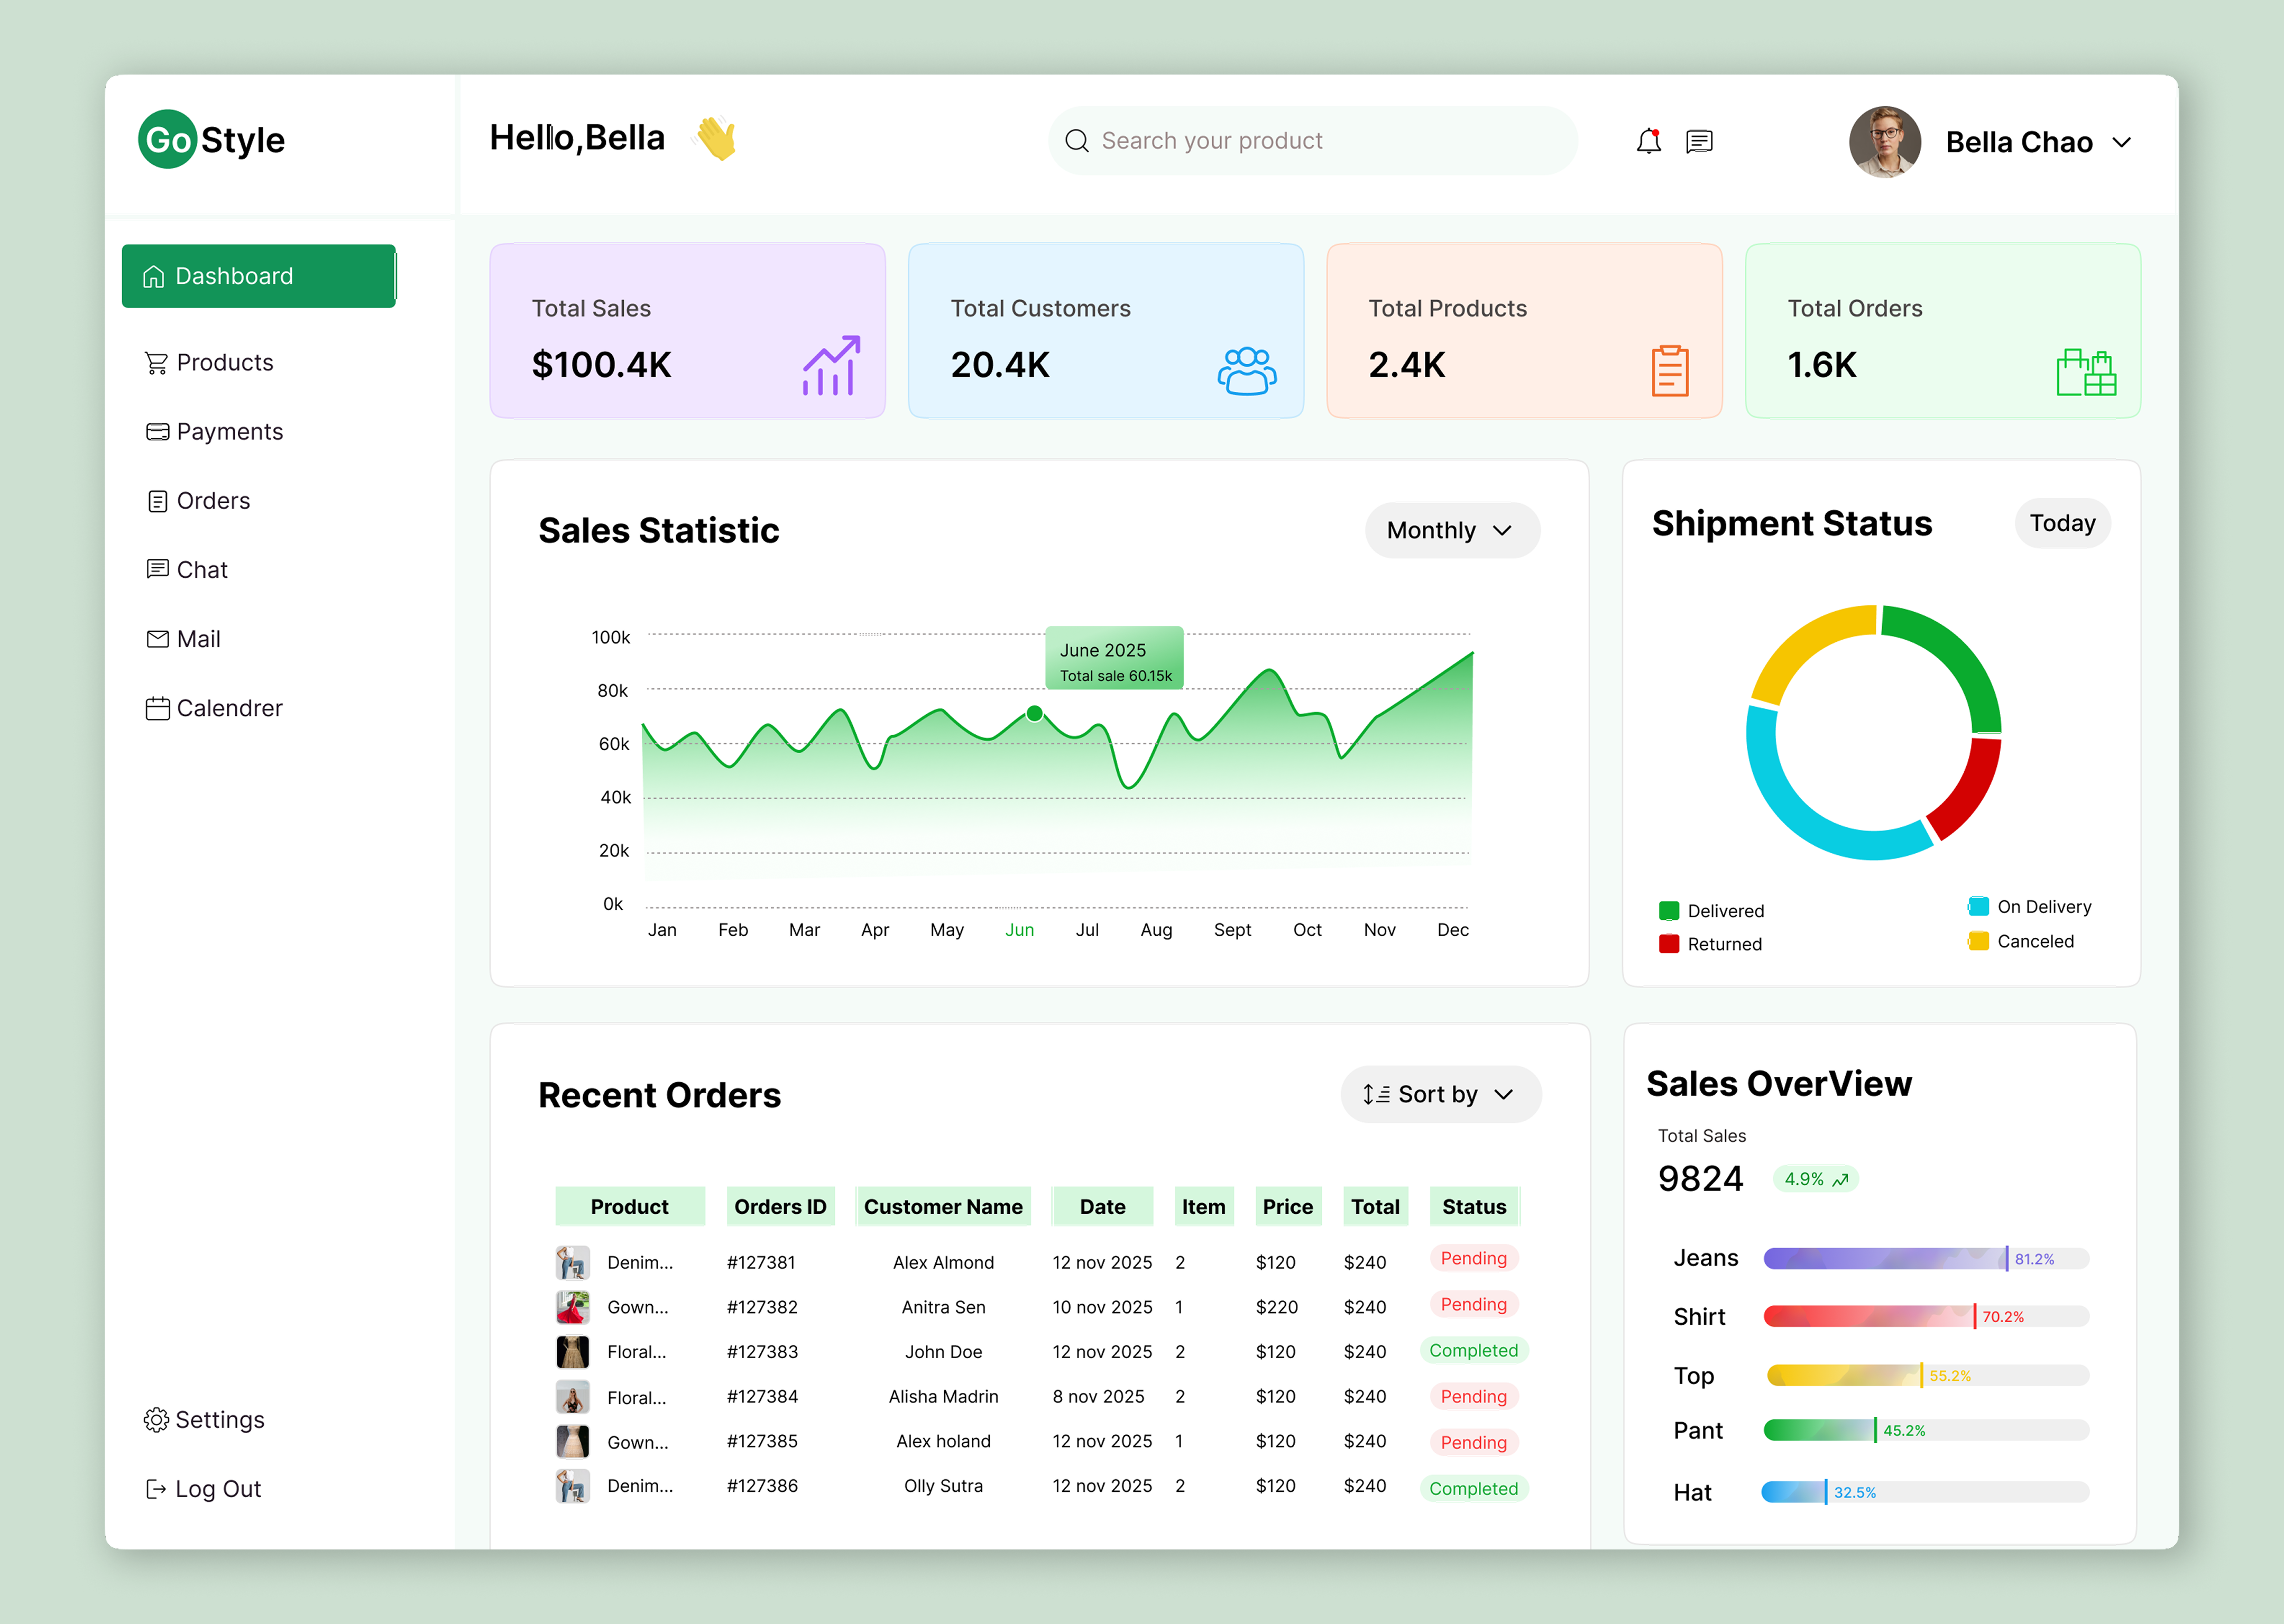Open the notifications bell icon
The width and height of the screenshot is (2284, 1624).
1648,141
